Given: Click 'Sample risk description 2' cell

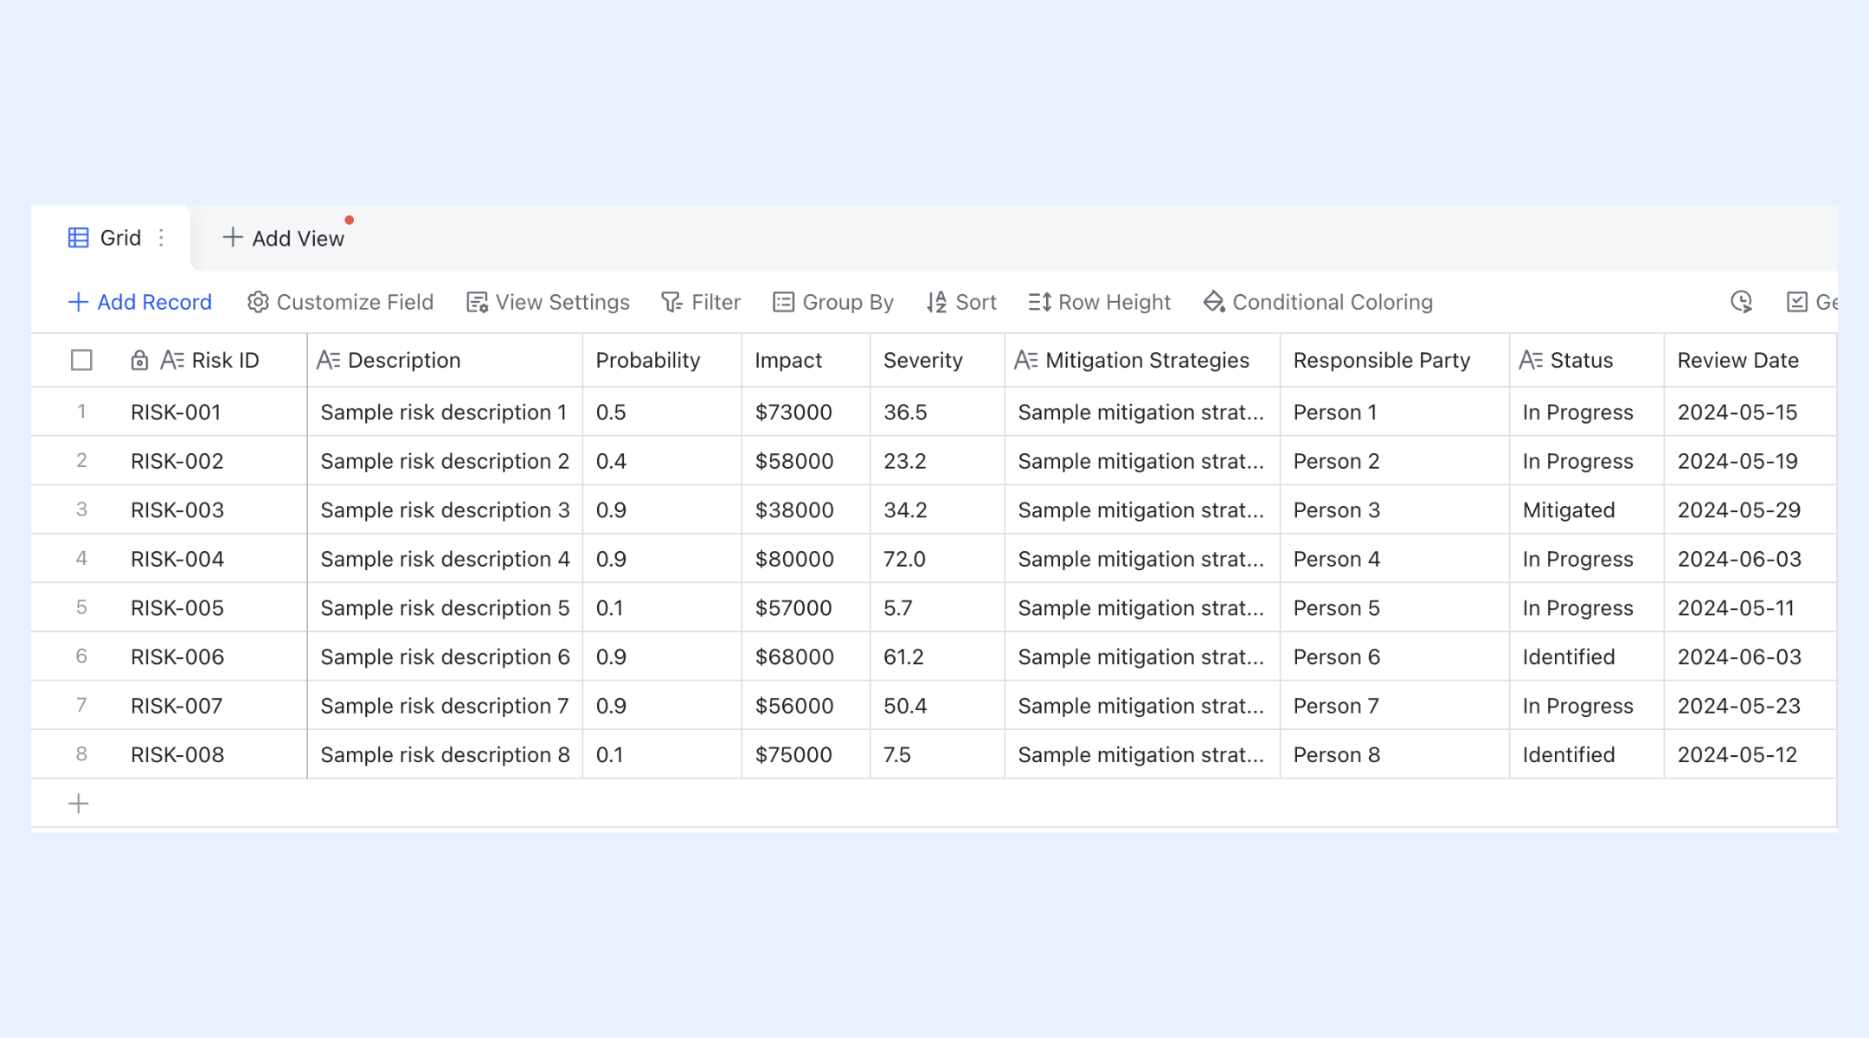Looking at the screenshot, I should (445, 461).
